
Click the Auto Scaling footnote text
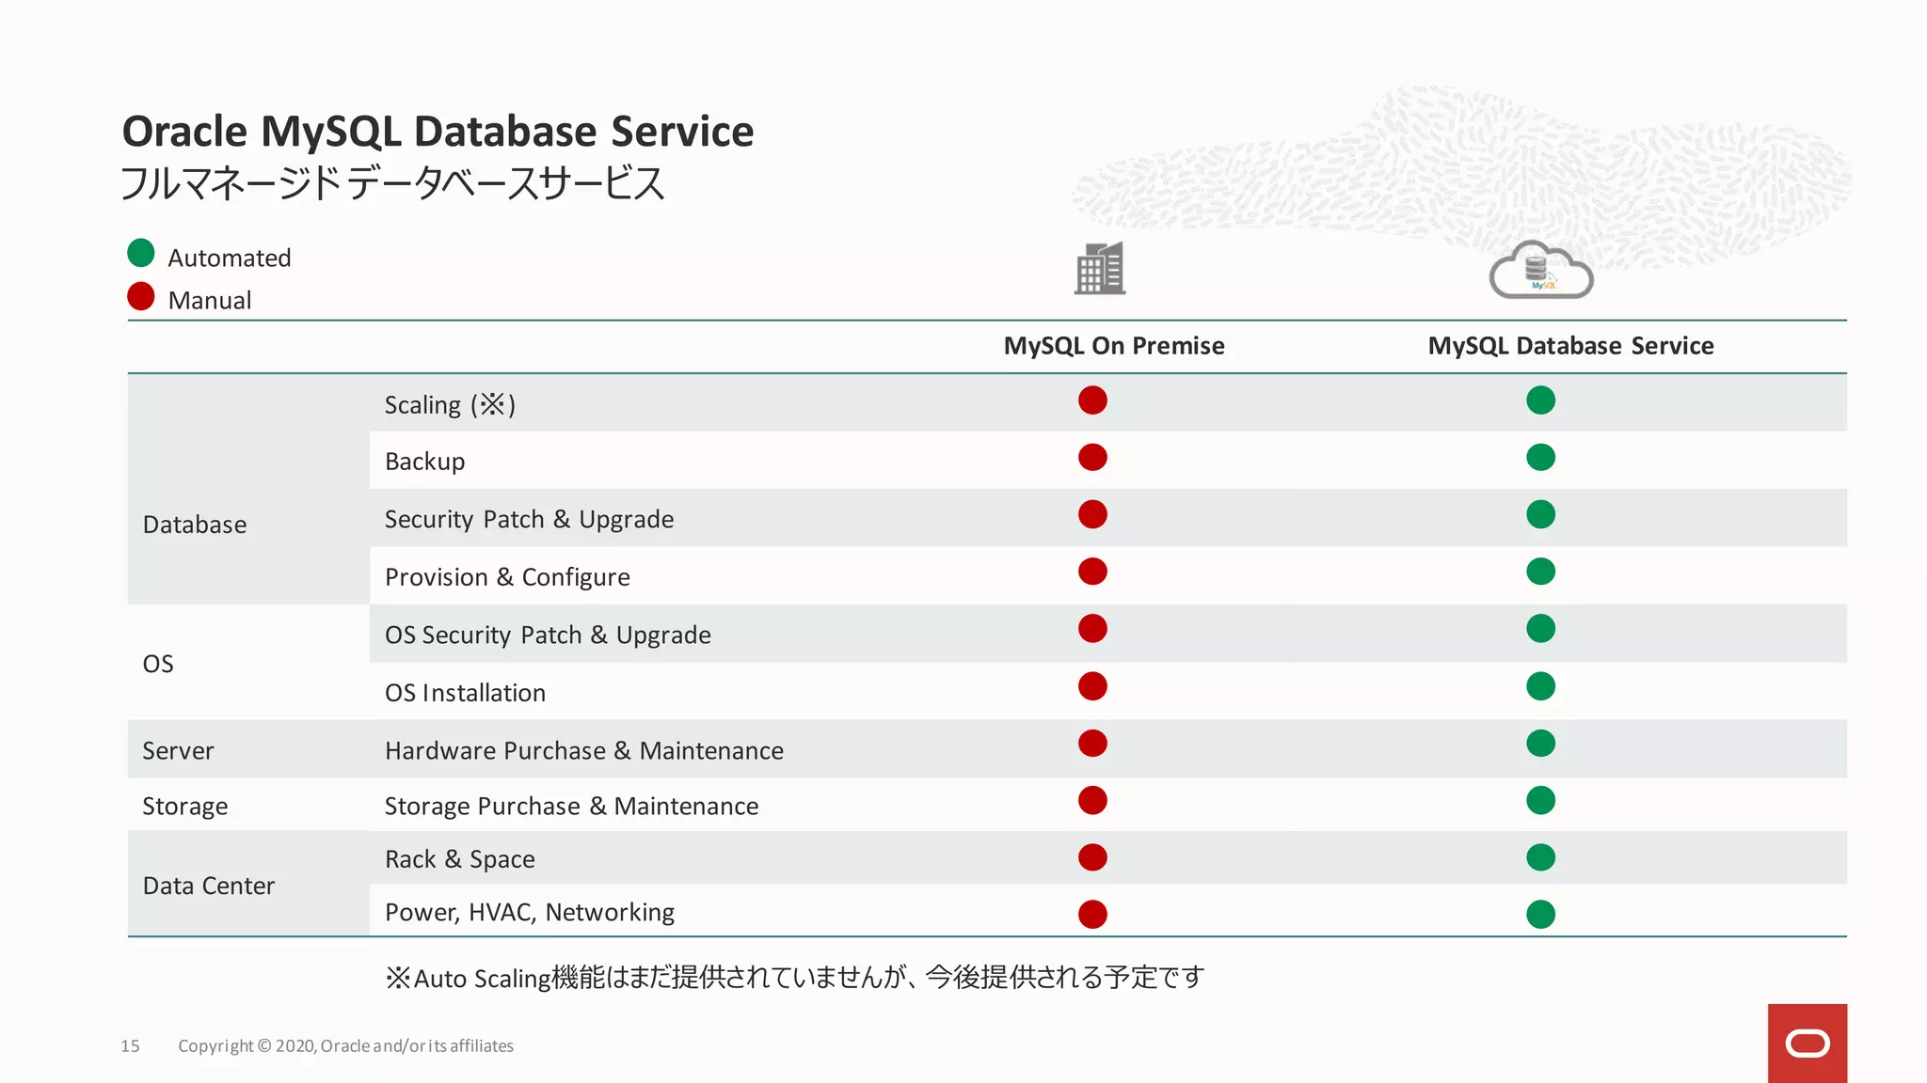[x=795, y=978]
